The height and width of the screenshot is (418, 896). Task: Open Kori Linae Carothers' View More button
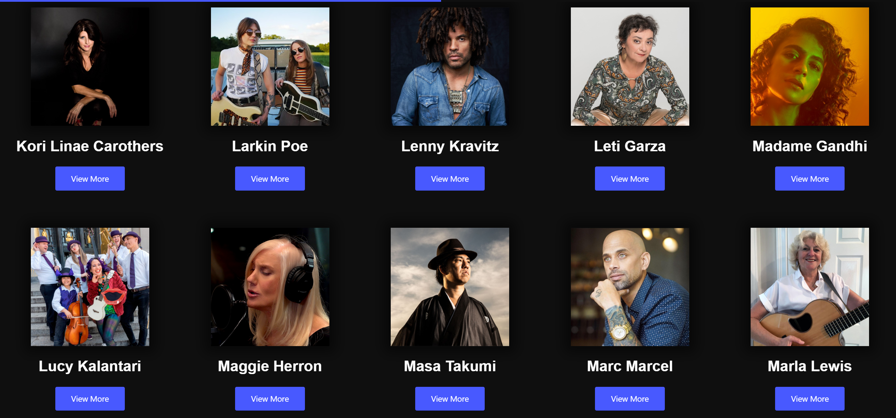90,179
